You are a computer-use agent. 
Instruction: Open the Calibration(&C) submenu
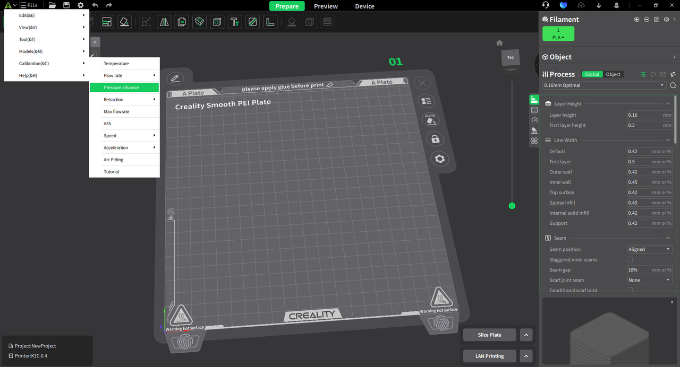47,64
